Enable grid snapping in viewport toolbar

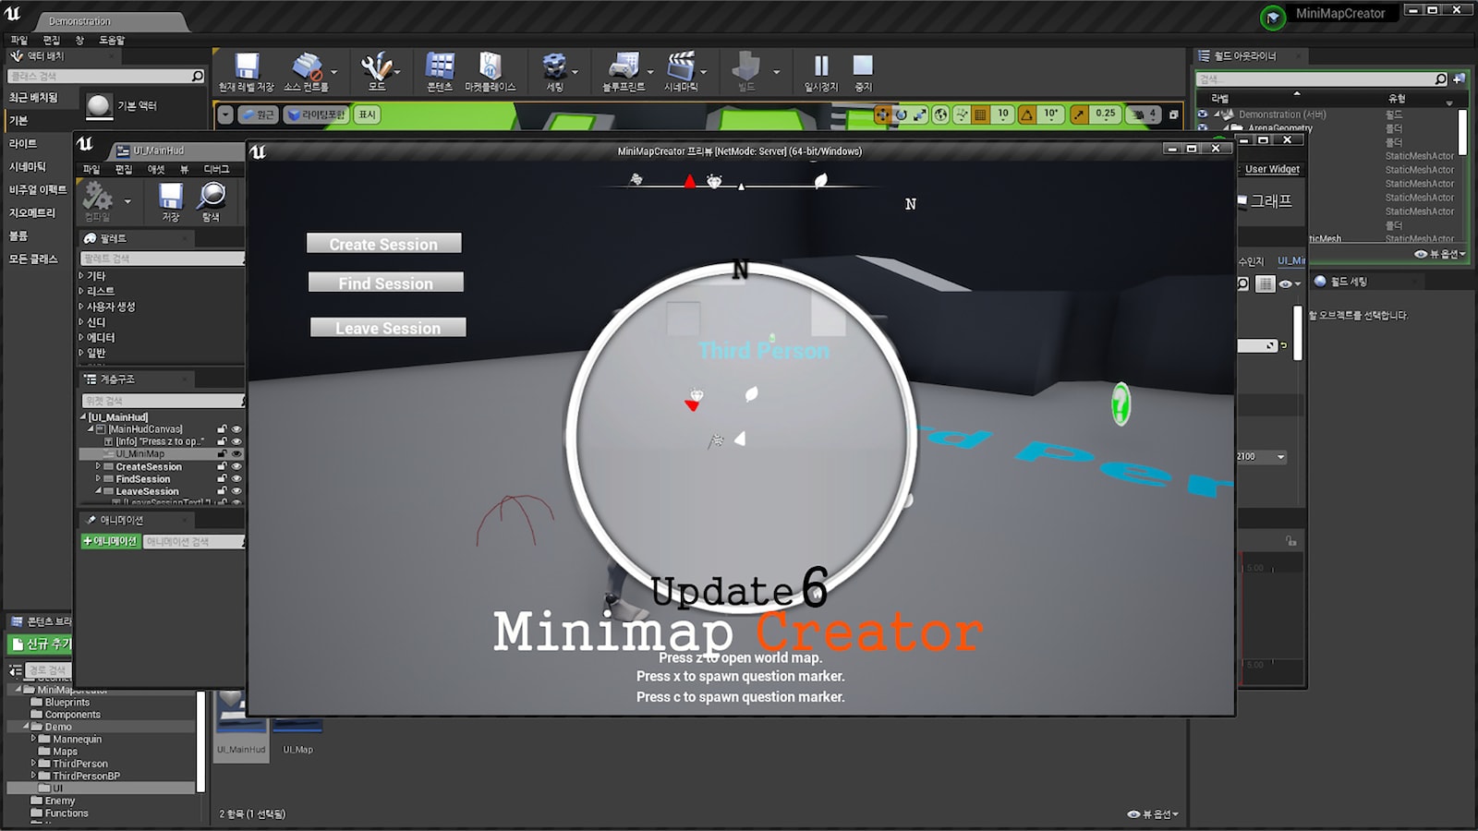(980, 114)
